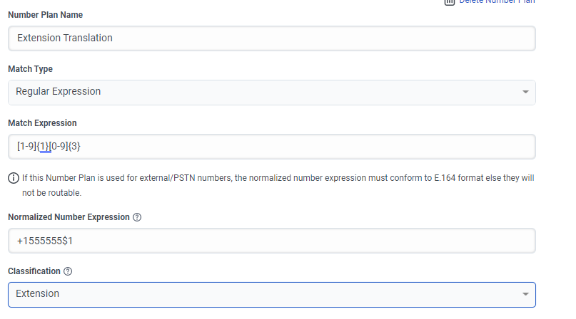Screen dimensions: 576x319
Task: Click the Normalized Number Expression label
Action: click(69, 217)
